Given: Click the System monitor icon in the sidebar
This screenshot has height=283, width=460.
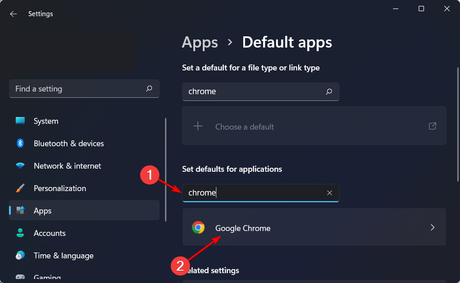Looking at the screenshot, I should (20, 121).
